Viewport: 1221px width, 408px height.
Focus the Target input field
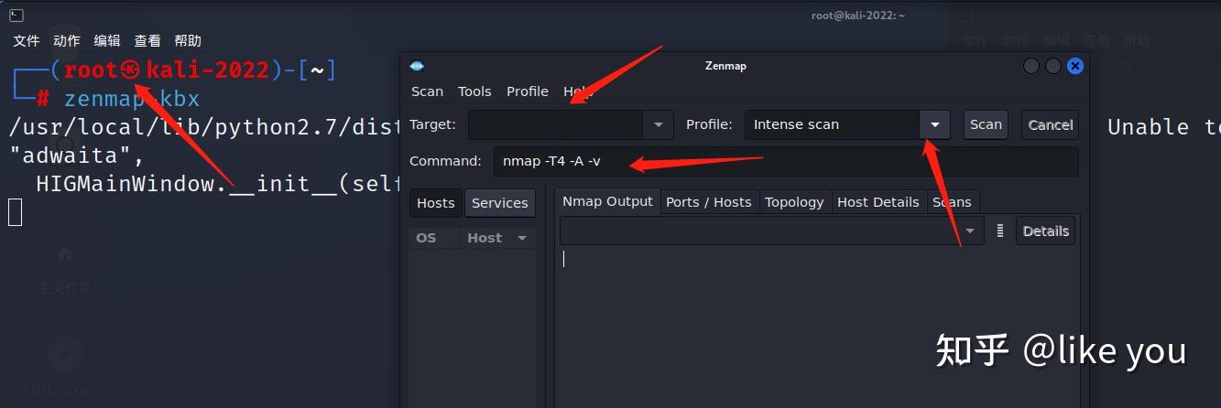tap(556, 124)
